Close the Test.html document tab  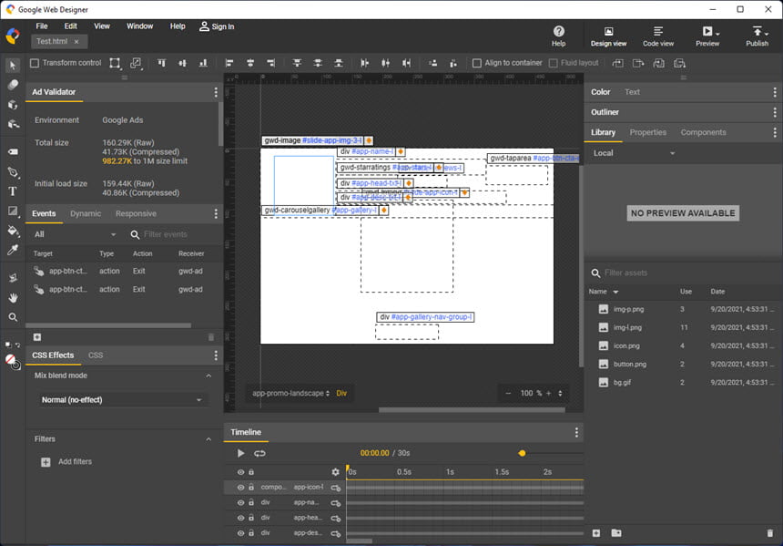click(76, 42)
